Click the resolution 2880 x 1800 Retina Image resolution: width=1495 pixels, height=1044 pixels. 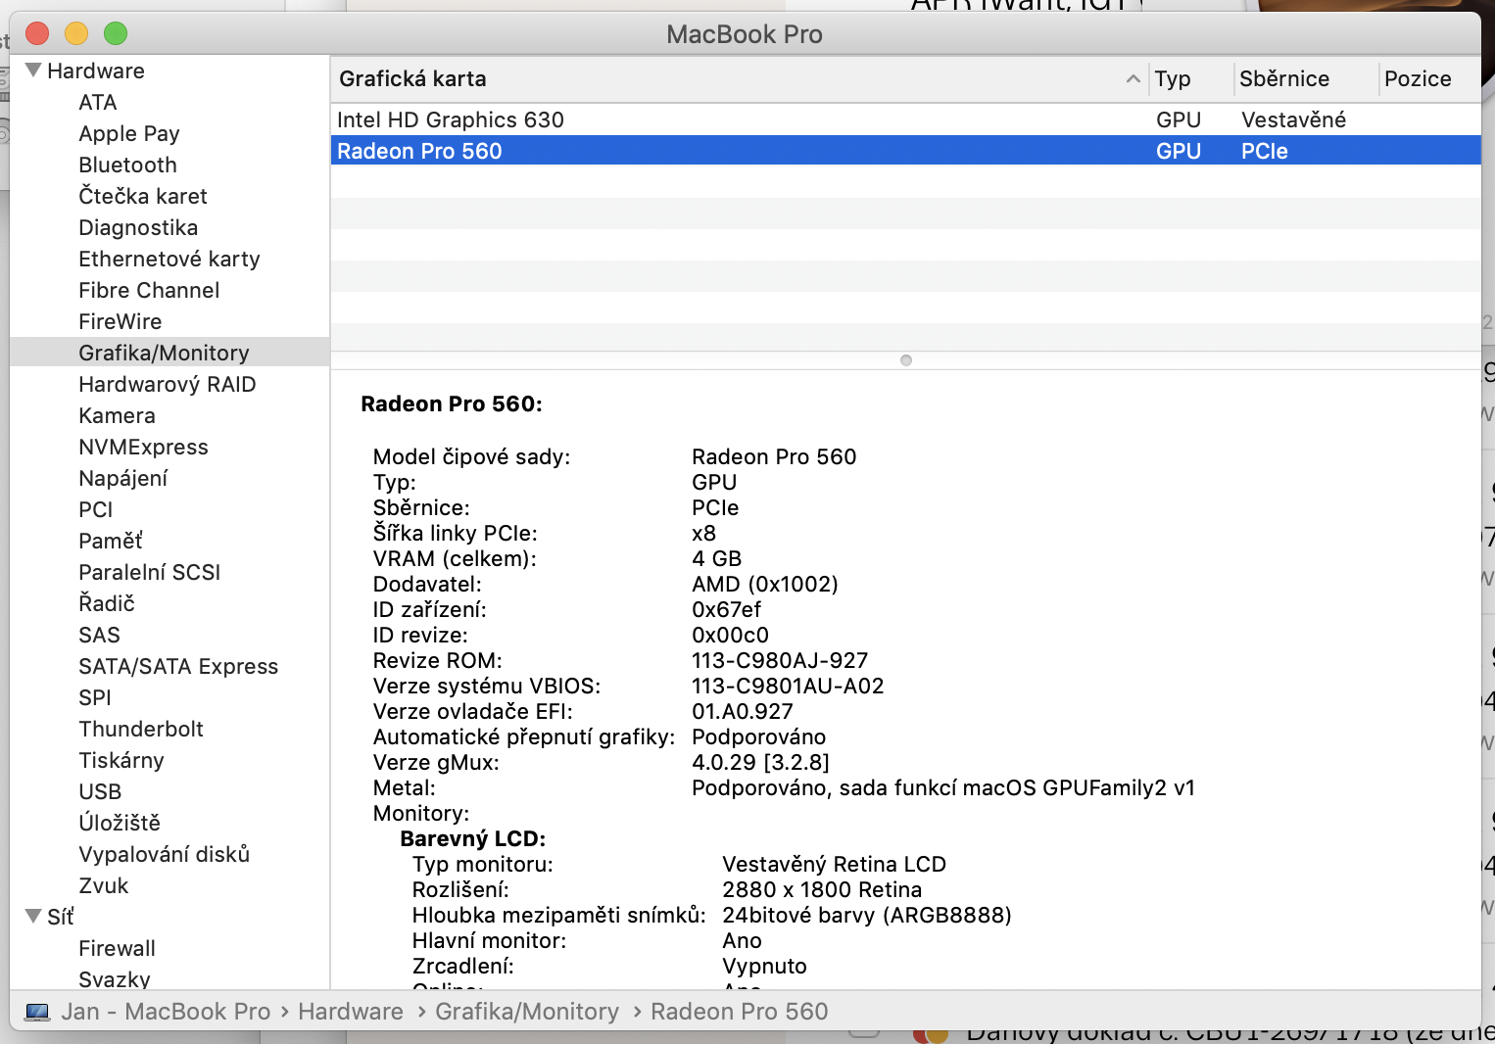click(x=822, y=889)
